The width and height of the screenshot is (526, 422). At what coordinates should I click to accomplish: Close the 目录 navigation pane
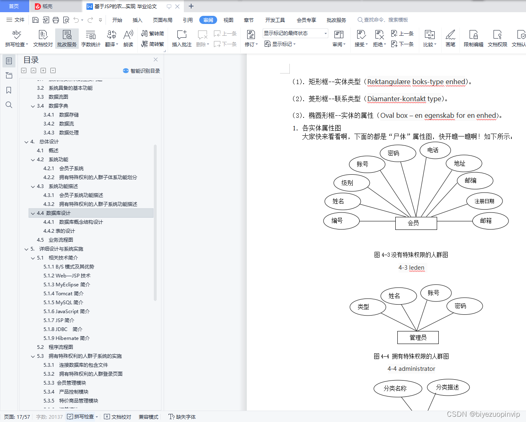click(155, 59)
